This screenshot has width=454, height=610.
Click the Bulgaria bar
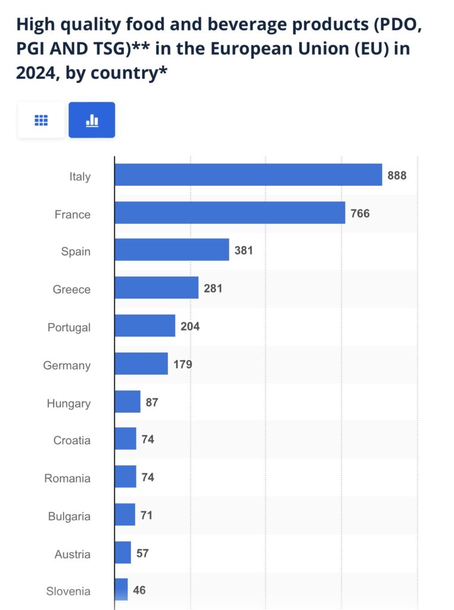coord(125,515)
